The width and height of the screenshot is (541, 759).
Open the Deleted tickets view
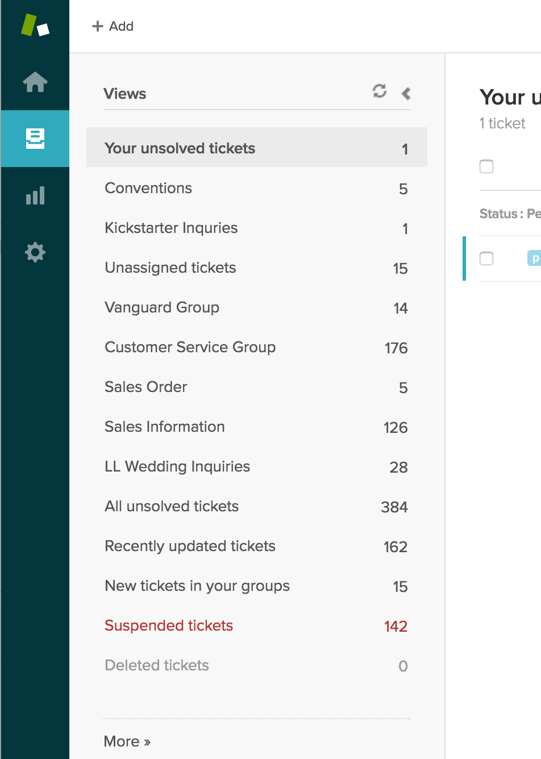point(257,665)
